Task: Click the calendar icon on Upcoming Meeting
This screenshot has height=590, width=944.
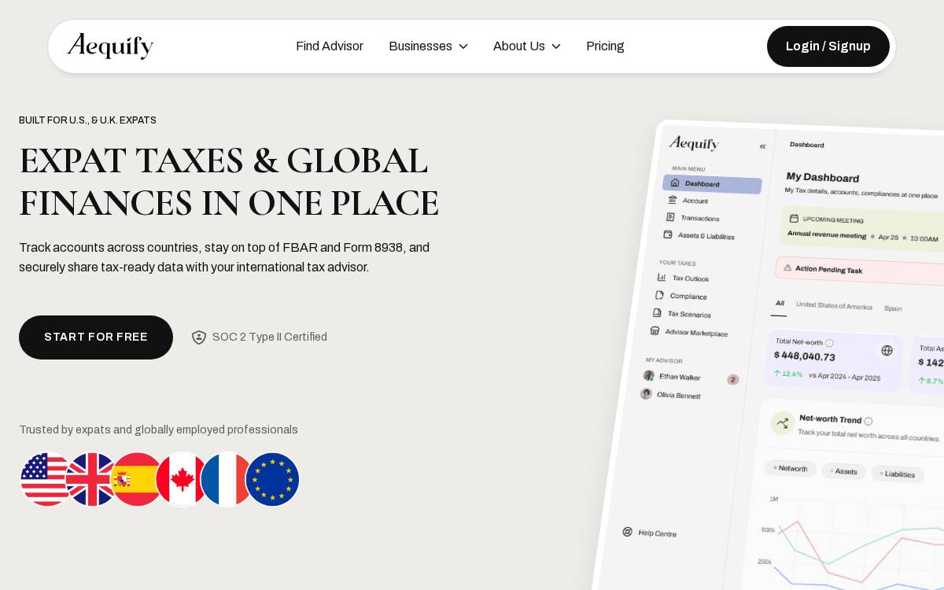Action: 794,218
